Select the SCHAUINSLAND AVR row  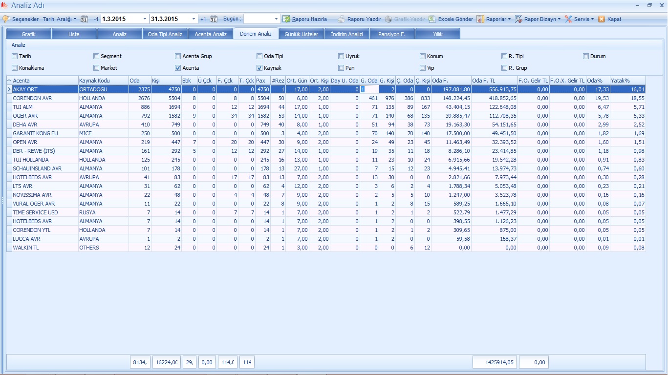tap(326, 168)
